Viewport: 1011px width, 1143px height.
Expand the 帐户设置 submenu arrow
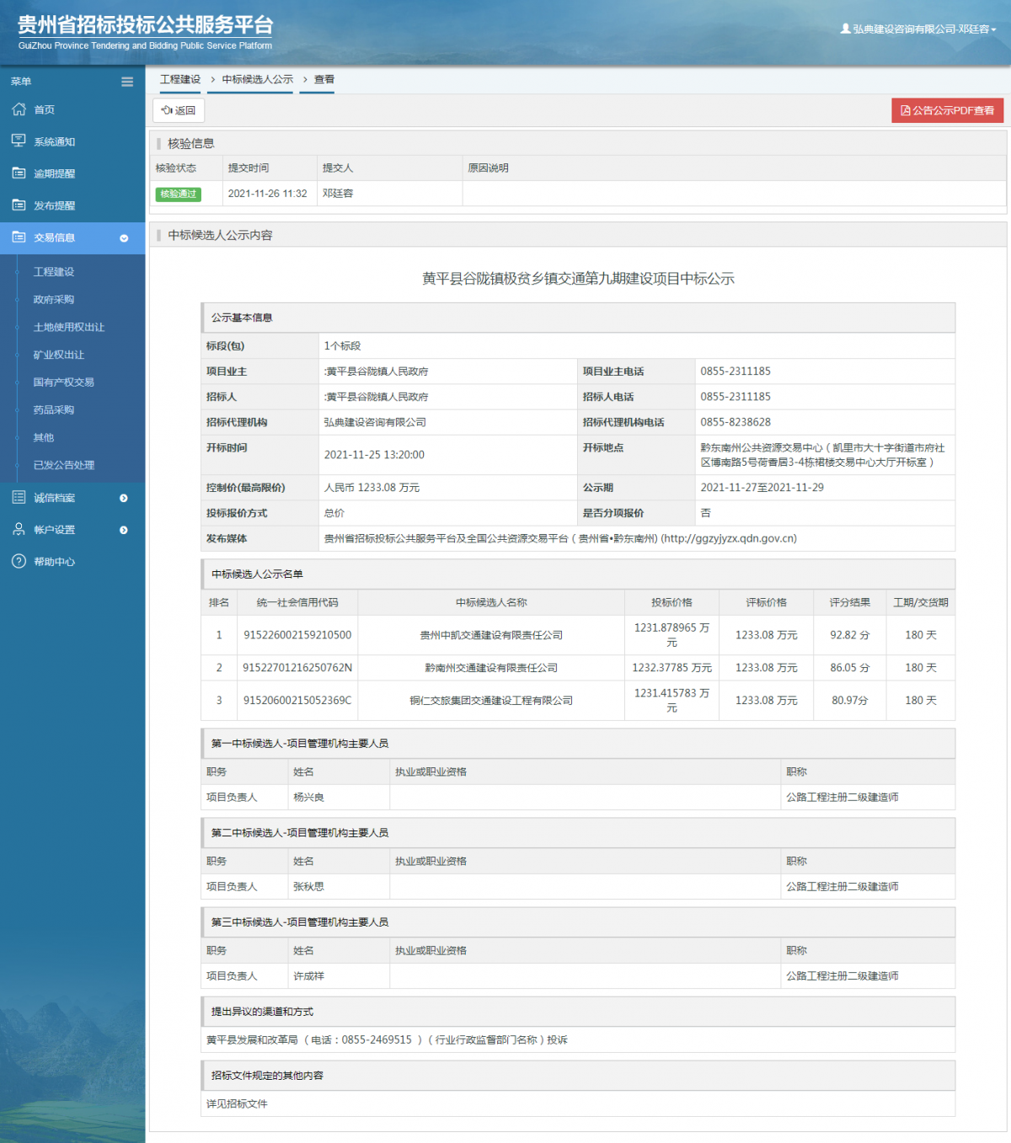pyautogui.click(x=124, y=531)
